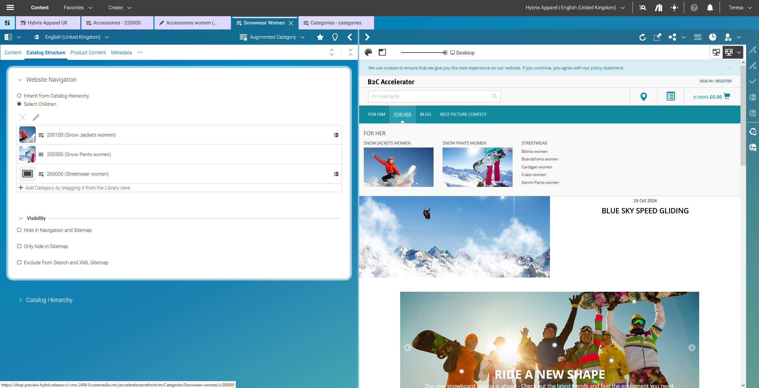Check Exclude from Search and XML Sitemap
The image size is (759, 388).
click(19, 262)
